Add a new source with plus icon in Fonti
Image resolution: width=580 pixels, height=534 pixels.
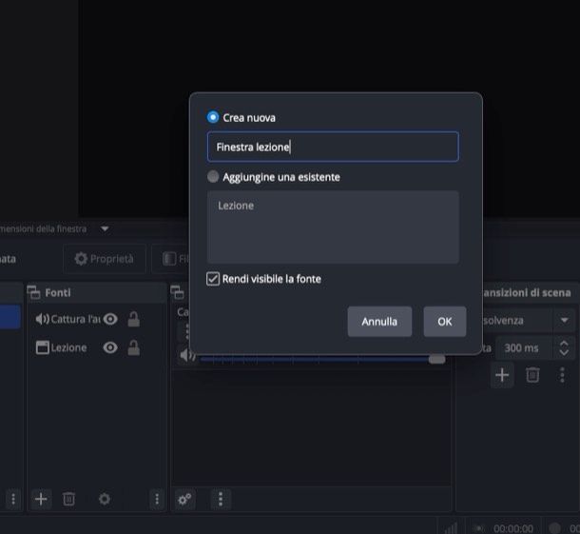(41, 499)
